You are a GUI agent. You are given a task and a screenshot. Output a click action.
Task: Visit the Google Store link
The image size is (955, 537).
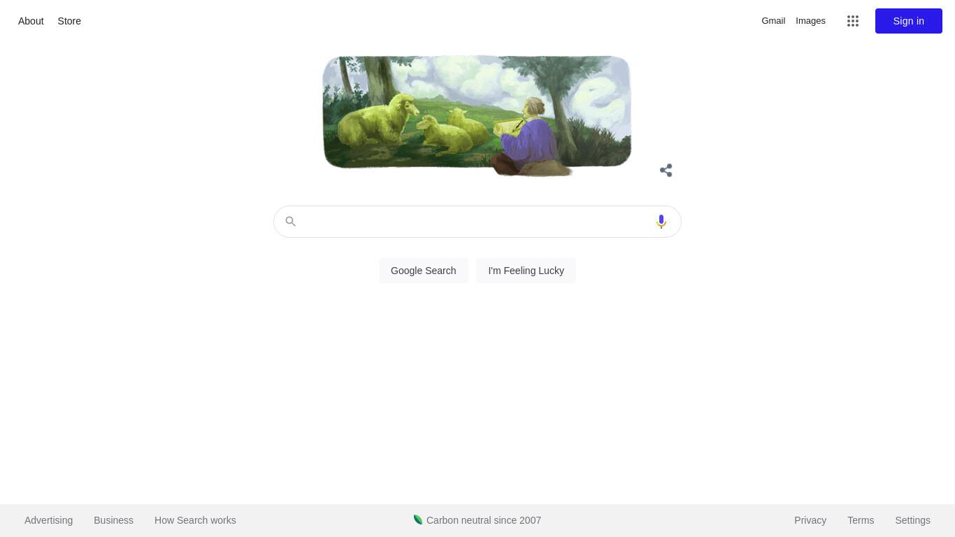[69, 21]
